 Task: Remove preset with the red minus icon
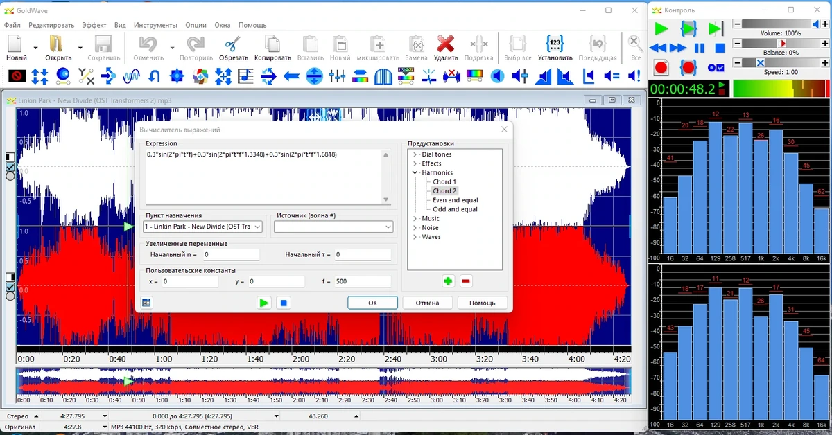pyautogui.click(x=466, y=281)
